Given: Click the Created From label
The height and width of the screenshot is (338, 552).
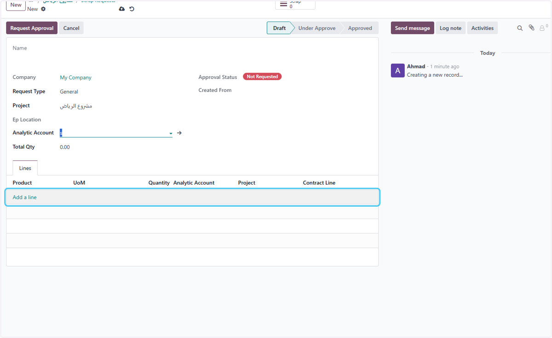Looking at the screenshot, I should [x=215, y=90].
